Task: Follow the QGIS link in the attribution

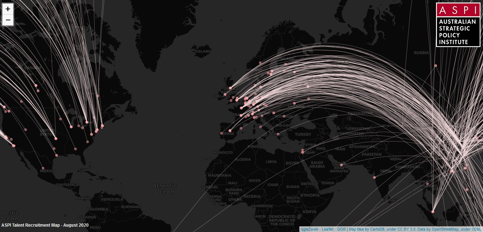Action: click(x=341, y=229)
